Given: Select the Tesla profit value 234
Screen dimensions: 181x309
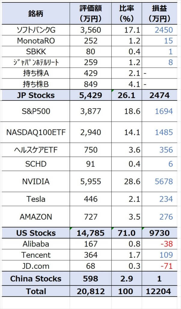Looking at the screenshot, I should click(x=166, y=199).
